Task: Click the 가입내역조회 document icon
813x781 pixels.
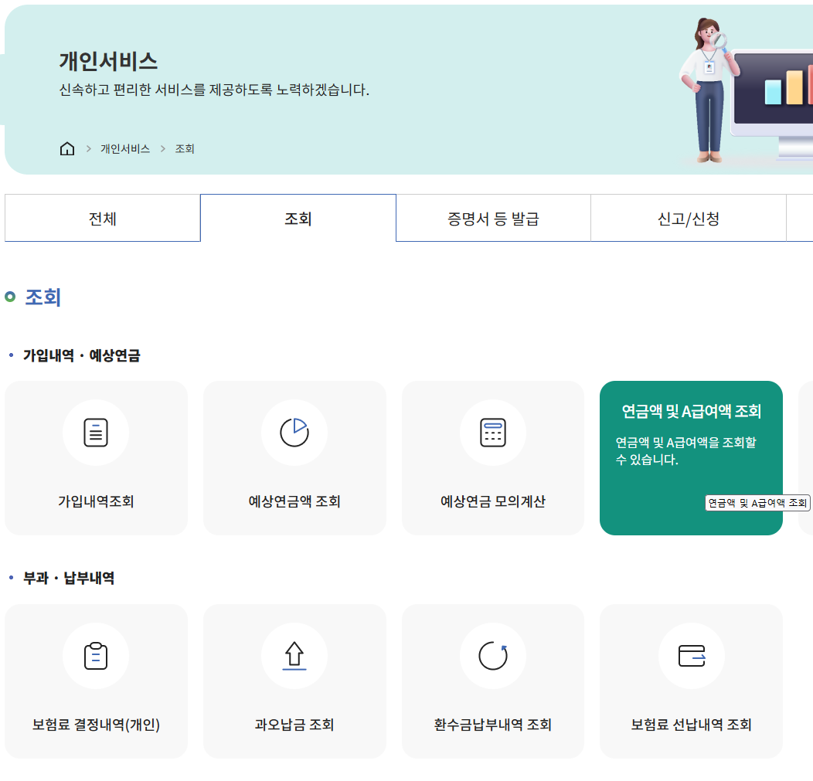Action: 96,433
